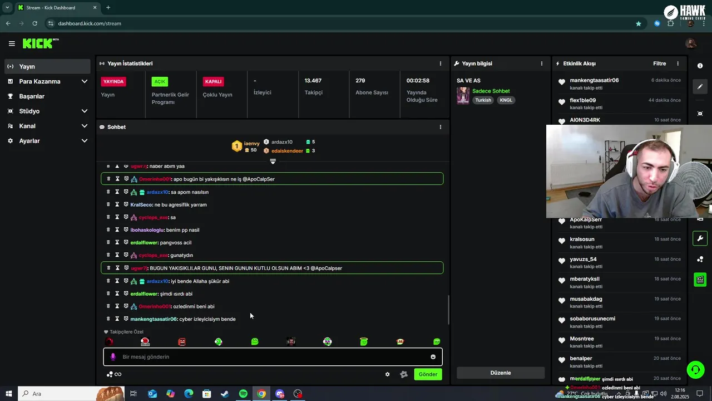The height and width of the screenshot is (401, 712).
Task: Timeout ibohaskologlu using the hourglass icon
Action: click(x=117, y=229)
